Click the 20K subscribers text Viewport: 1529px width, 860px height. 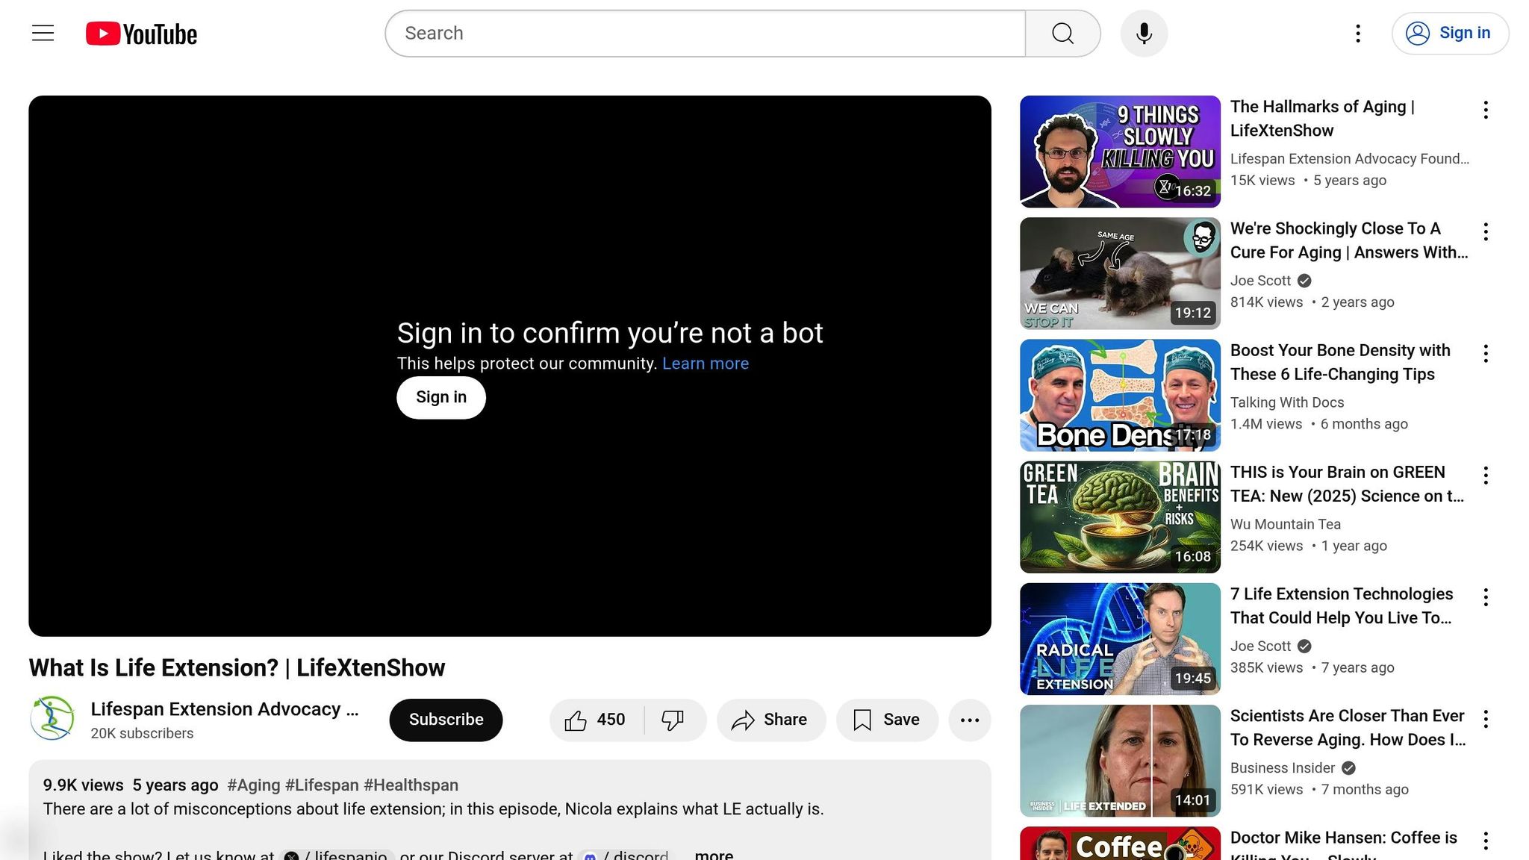pyautogui.click(x=142, y=734)
